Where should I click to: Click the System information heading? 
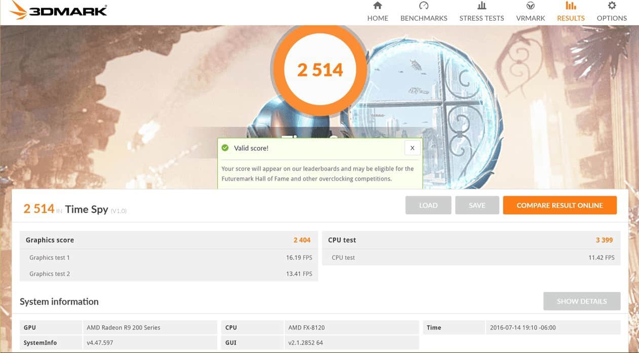point(59,301)
